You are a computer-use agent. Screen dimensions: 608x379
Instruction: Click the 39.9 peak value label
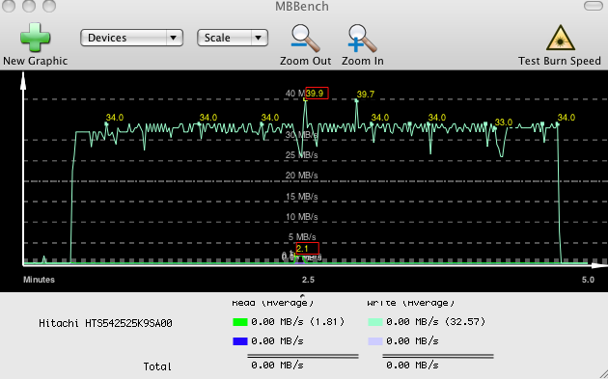point(317,93)
